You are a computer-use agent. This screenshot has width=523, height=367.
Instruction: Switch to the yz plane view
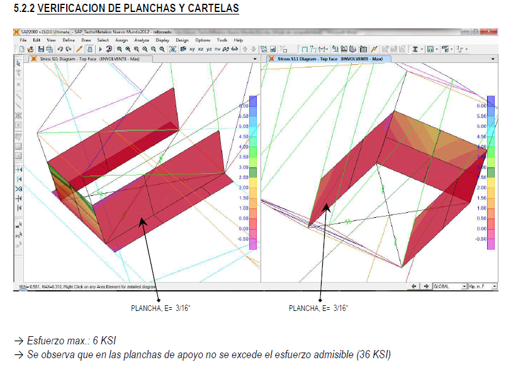[209, 48]
